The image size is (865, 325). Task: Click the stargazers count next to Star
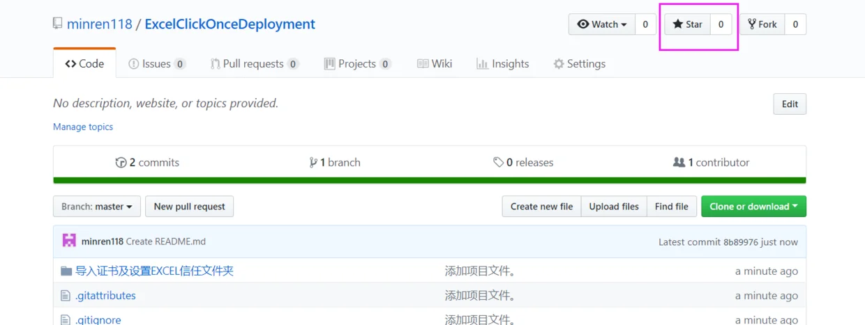click(x=721, y=24)
